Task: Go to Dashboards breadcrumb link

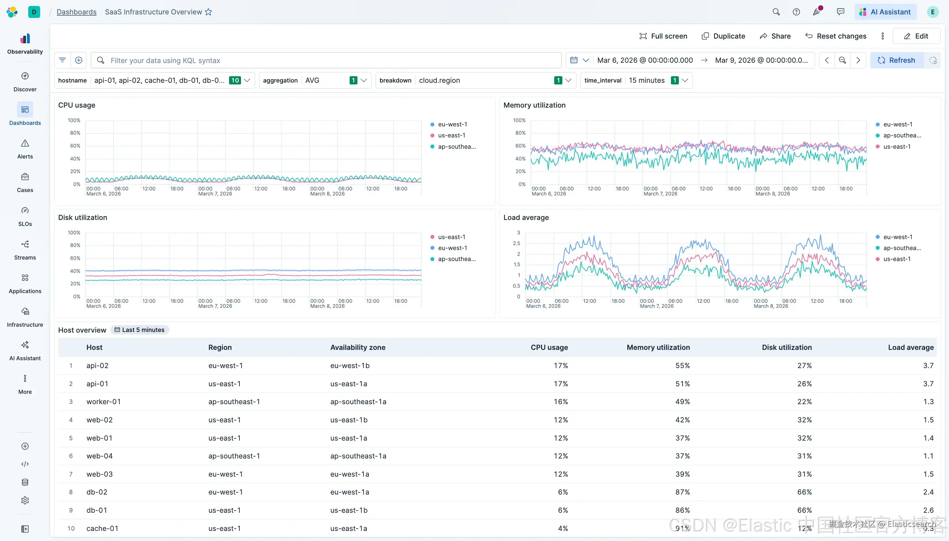Action: pyautogui.click(x=77, y=12)
